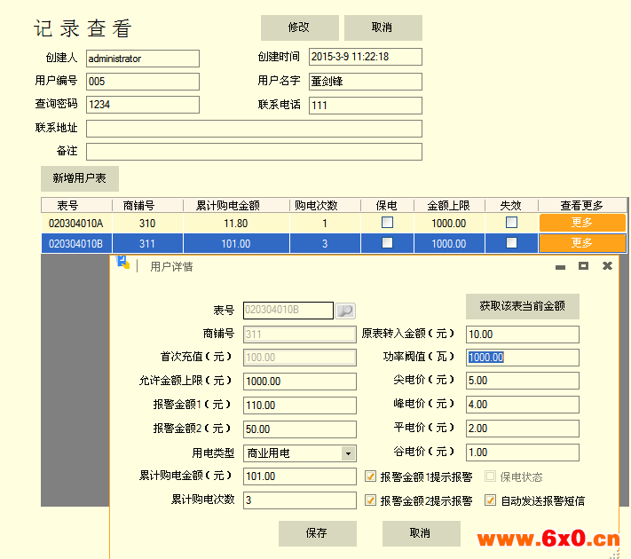Maximize the 用户详情 dialog window
The height and width of the screenshot is (559, 631).
point(583,265)
